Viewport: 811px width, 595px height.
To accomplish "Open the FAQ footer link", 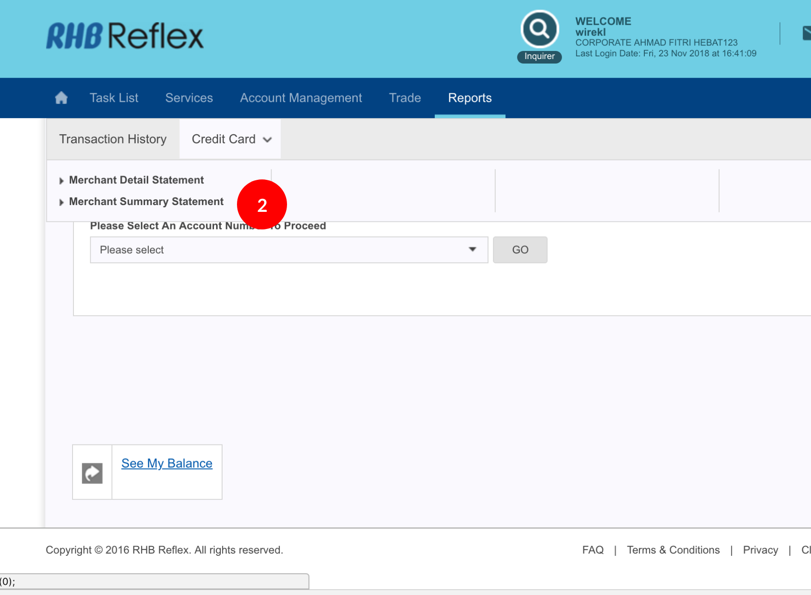I will click(592, 550).
